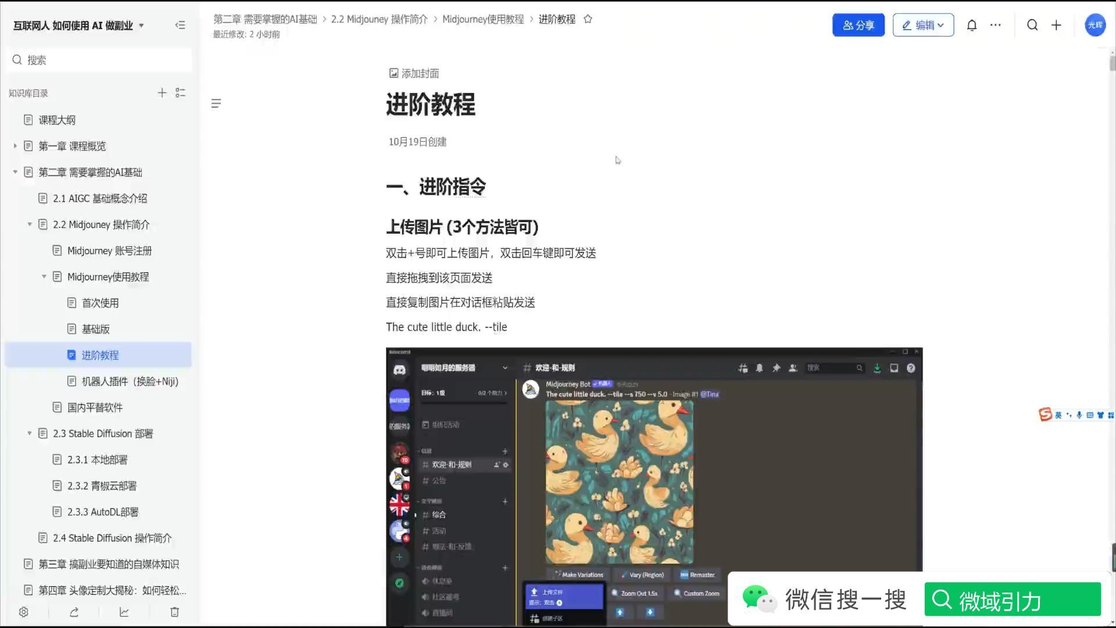Click Make Variations button in screenshot
Viewport: 1116px width, 628px height.
pyautogui.click(x=578, y=575)
